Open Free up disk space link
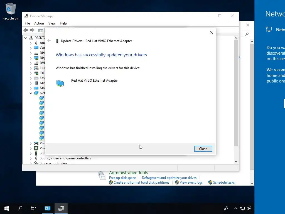 pos(122,178)
